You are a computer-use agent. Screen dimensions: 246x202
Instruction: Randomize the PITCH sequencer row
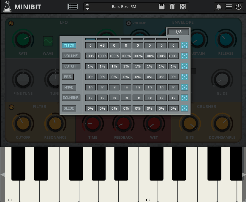click(184, 45)
